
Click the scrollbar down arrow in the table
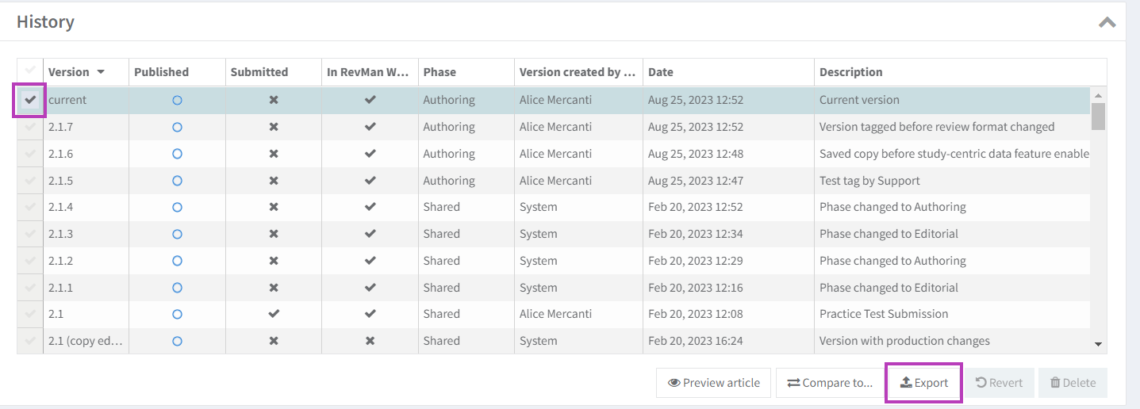1098,344
